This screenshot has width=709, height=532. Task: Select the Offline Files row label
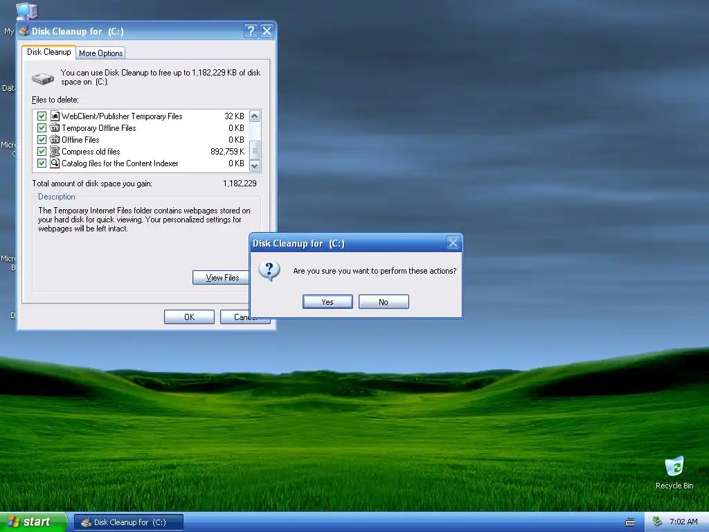(80, 140)
